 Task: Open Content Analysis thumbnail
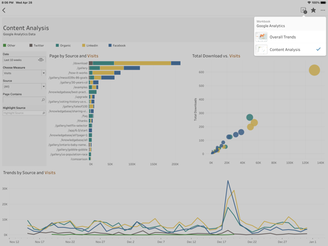[x=261, y=49]
